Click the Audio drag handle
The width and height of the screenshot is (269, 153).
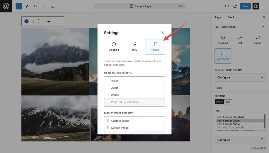pyautogui.click(x=108, y=88)
